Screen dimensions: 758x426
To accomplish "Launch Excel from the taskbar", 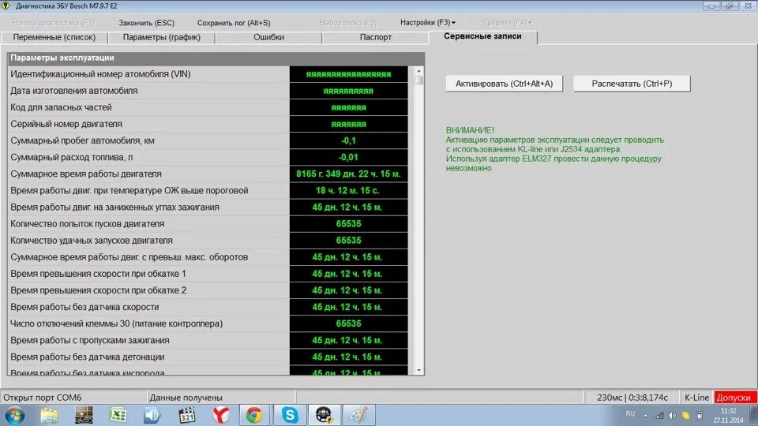I will tap(118, 416).
